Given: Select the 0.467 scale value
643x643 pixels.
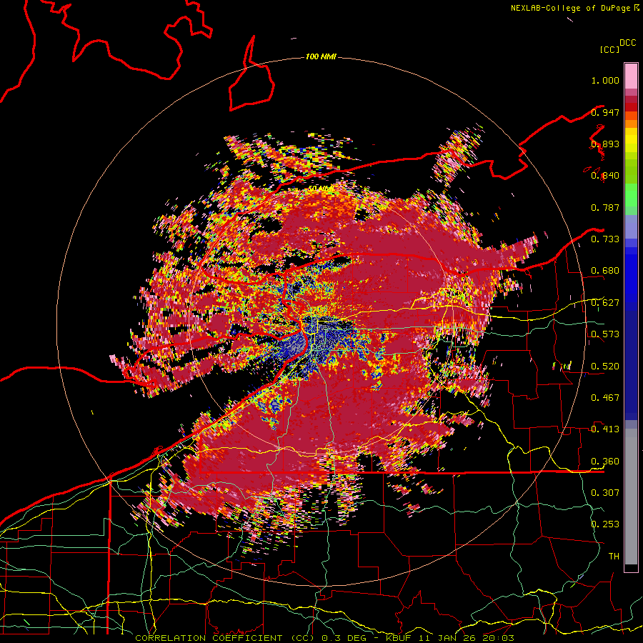Looking at the screenshot, I should point(605,398).
